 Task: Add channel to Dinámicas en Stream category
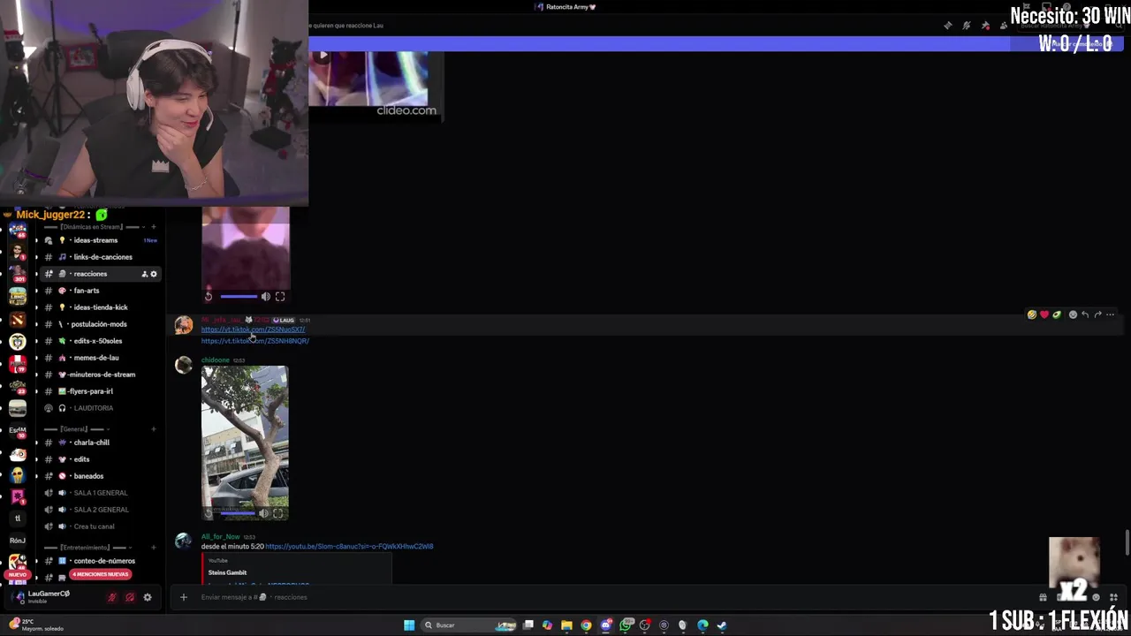click(x=153, y=227)
